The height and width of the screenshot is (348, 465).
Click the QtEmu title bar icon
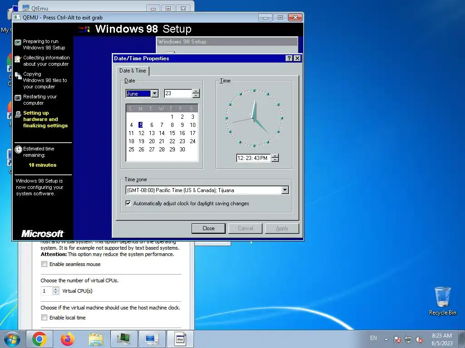coord(26,8)
